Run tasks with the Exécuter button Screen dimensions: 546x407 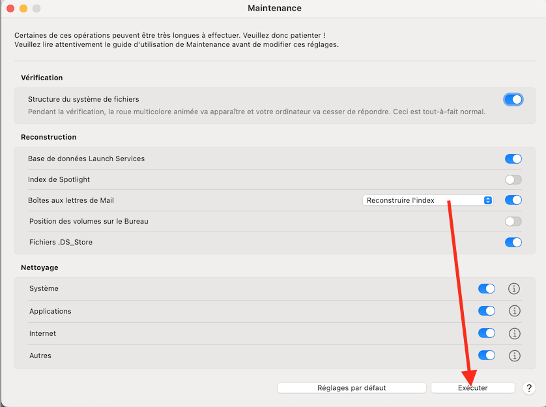(x=473, y=388)
